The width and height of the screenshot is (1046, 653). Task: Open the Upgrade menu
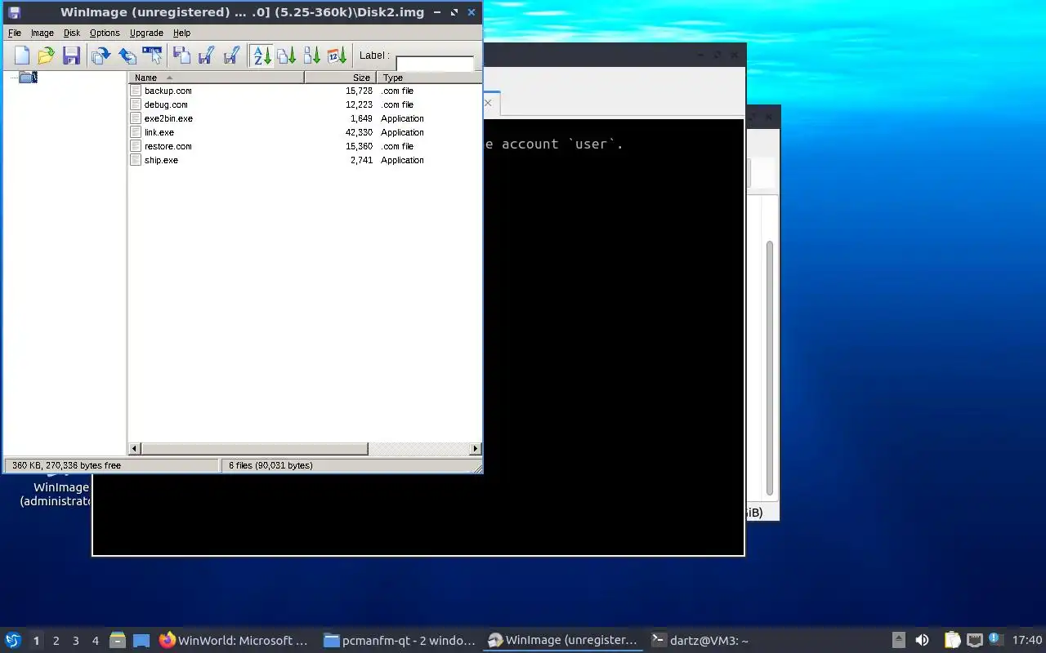tap(146, 33)
